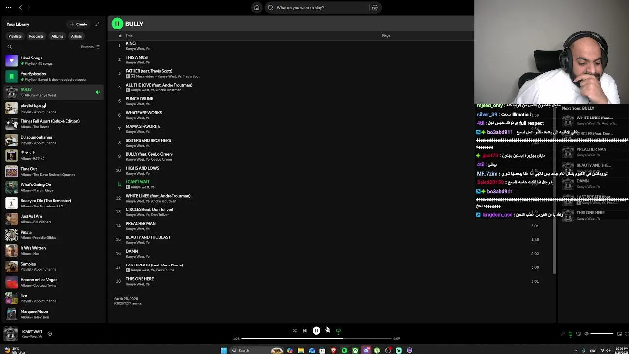Screen dimensions: 629x354
Task: Sort by the Plays column header
Action: [386, 36]
